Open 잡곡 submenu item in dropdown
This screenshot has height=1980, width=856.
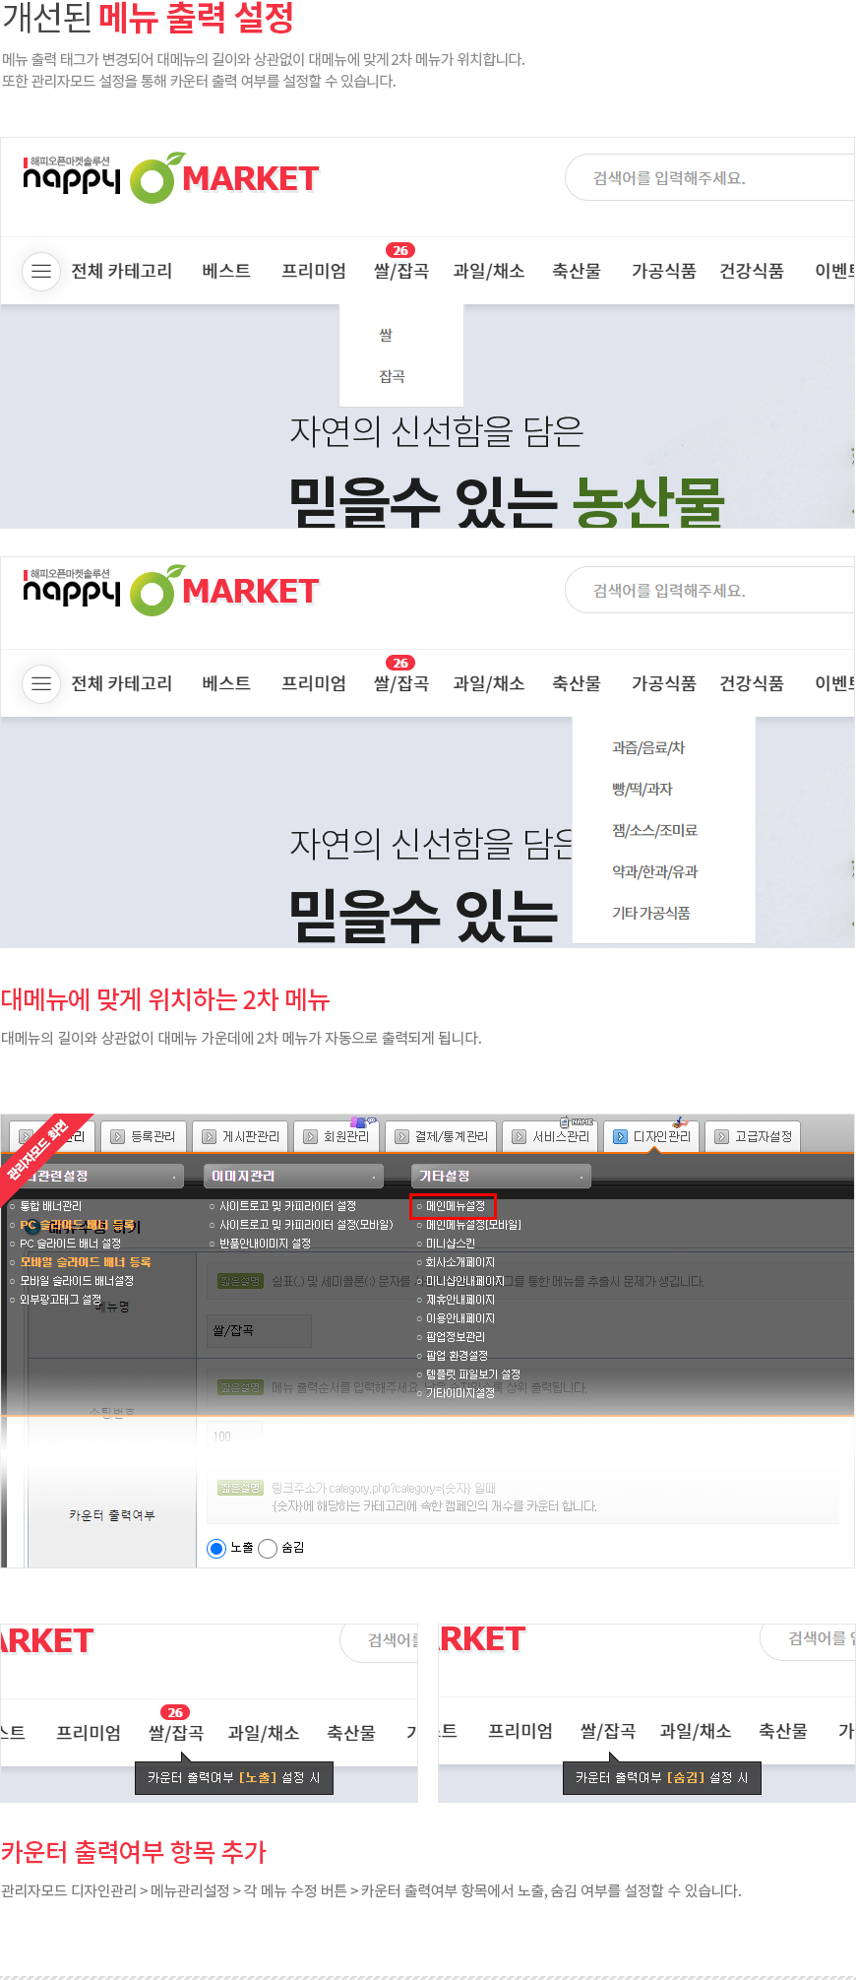392,376
